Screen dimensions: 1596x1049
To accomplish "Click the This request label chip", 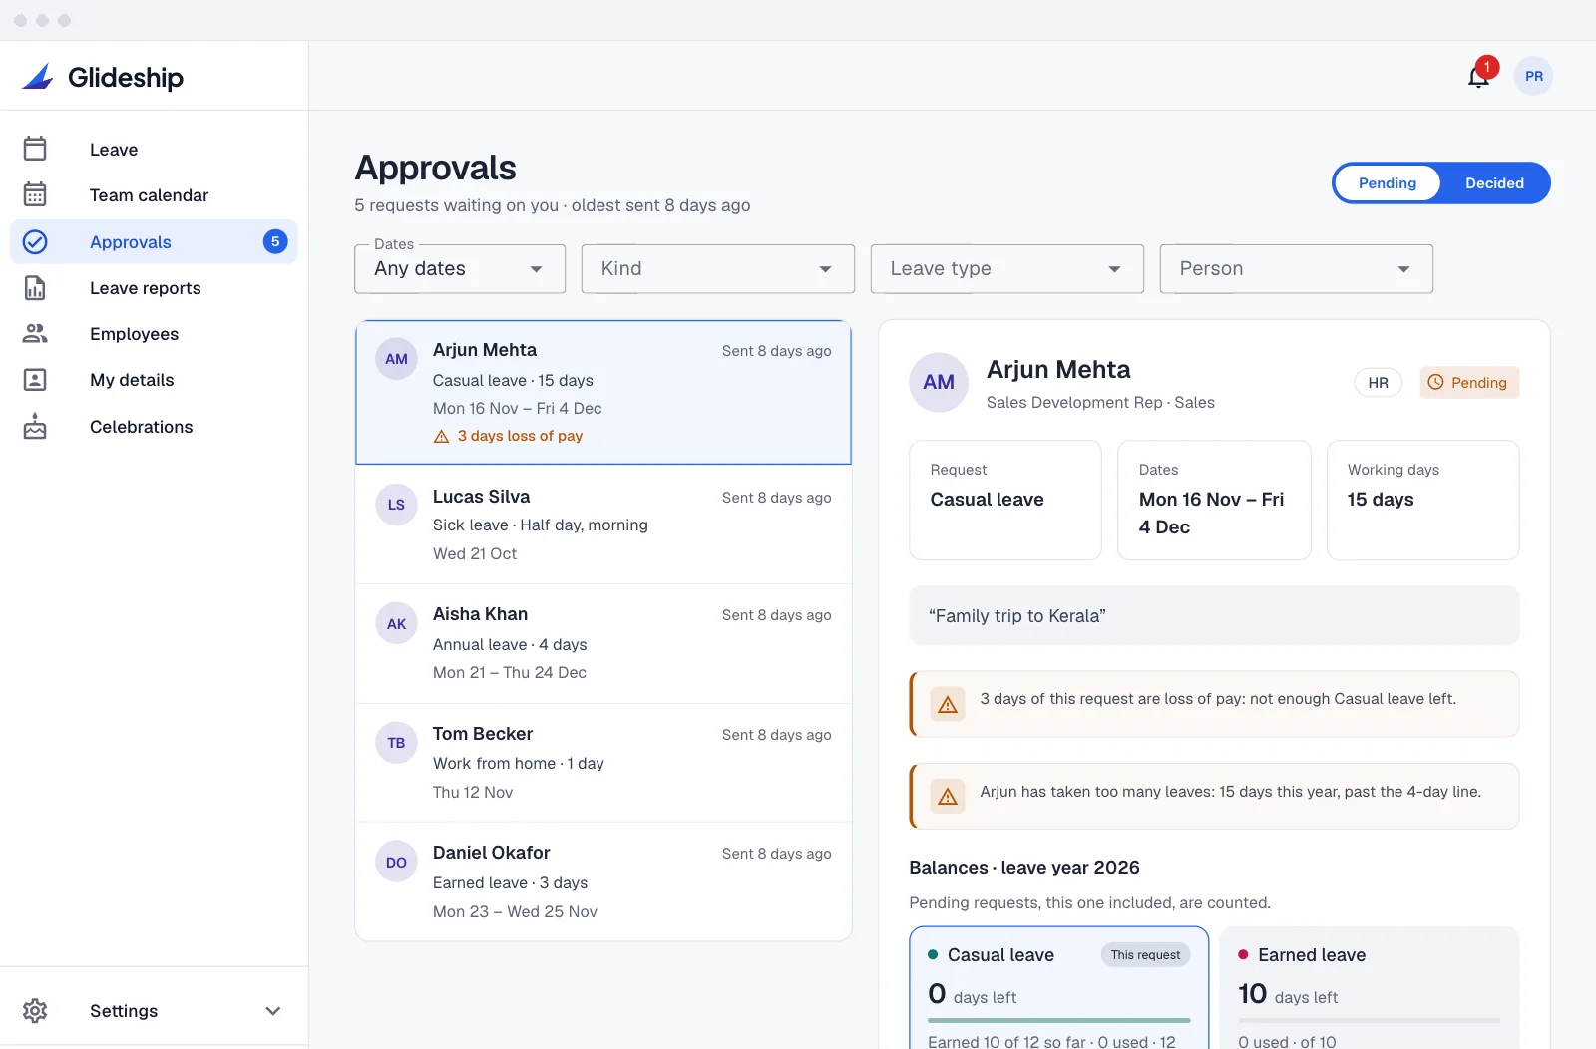I will 1145,955.
